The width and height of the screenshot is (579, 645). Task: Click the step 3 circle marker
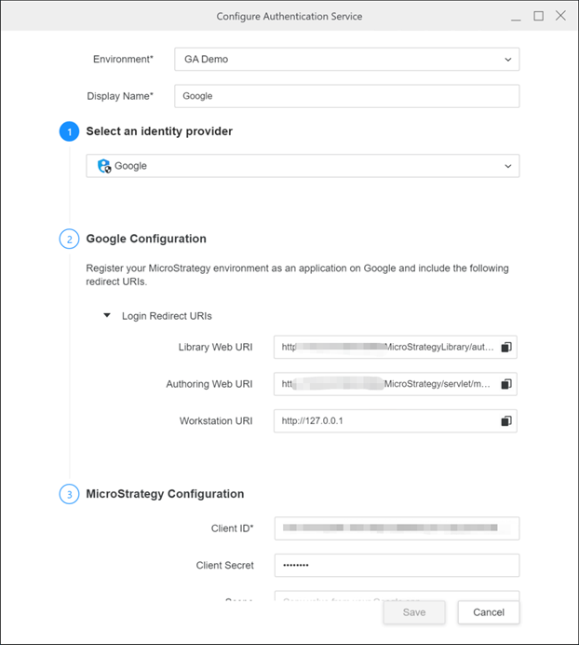click(x=69, y=494)
